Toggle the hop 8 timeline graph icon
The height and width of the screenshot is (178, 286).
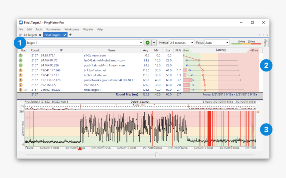point(26,90)
